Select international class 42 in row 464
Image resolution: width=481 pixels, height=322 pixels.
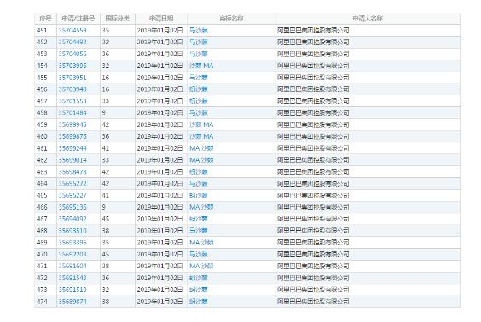click(x=118, y=183)
